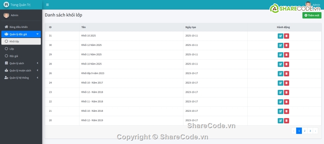Screen dimensions: 324x144
Task: Click delete icon for Khối 10 2025 row
Action: click(x=286, y=36)
